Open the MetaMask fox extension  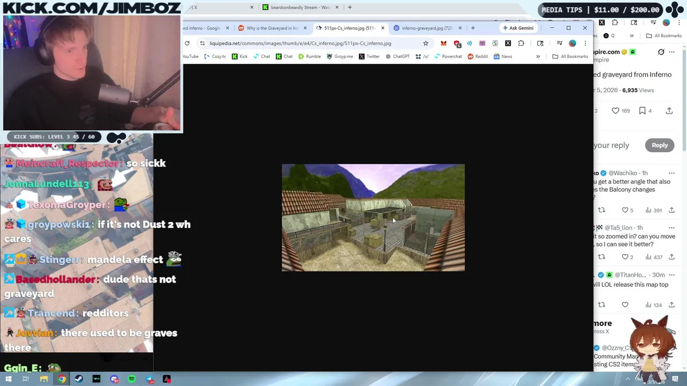pyautogui.click(x=443, y=43)
